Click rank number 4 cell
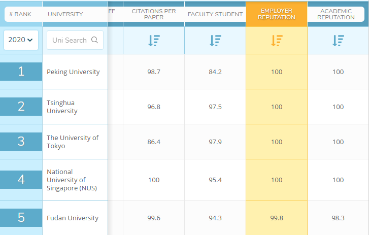The height and width of the screenshot is (235, 369). point(21,180)
